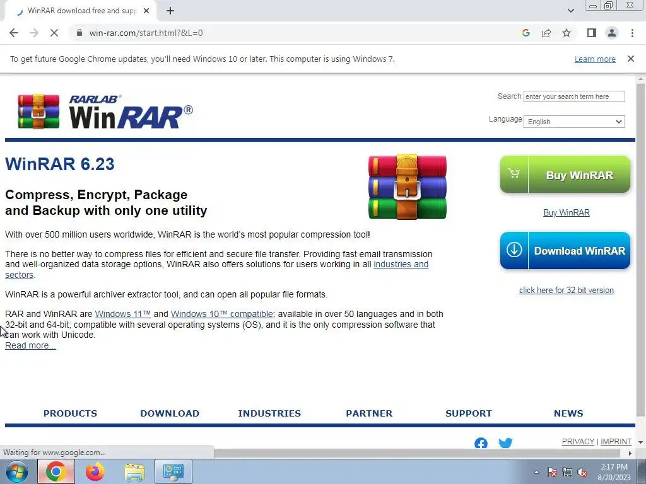
Task: Open the 32 bit version link
Action: tap(566, 290)
